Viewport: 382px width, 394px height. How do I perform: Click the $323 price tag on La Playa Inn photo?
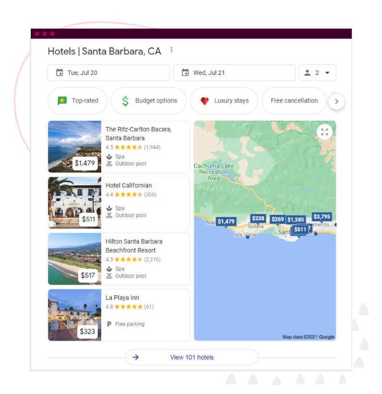(87, 331)
